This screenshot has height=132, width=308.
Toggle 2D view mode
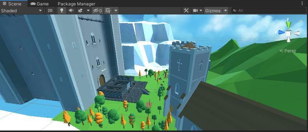[50, 10]
